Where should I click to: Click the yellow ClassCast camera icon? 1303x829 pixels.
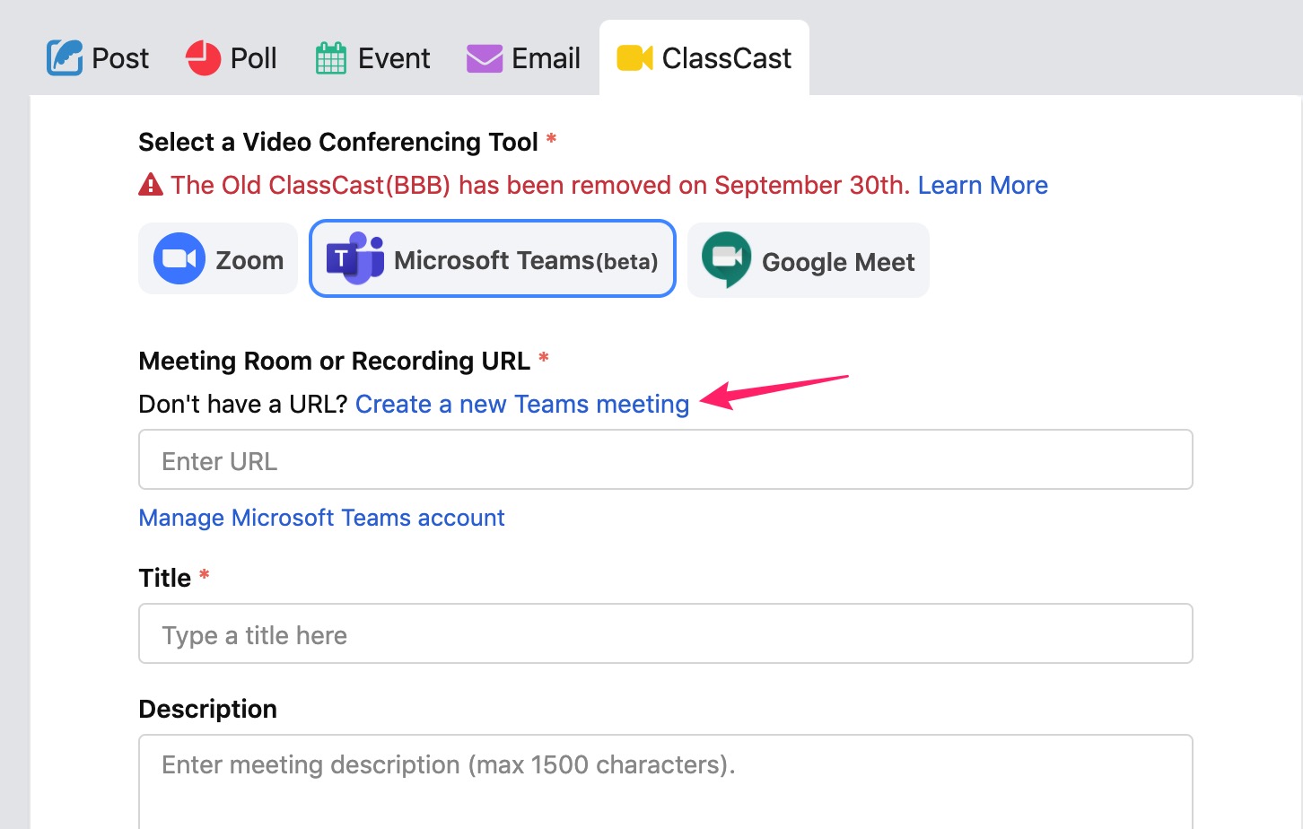coord(634,58)
